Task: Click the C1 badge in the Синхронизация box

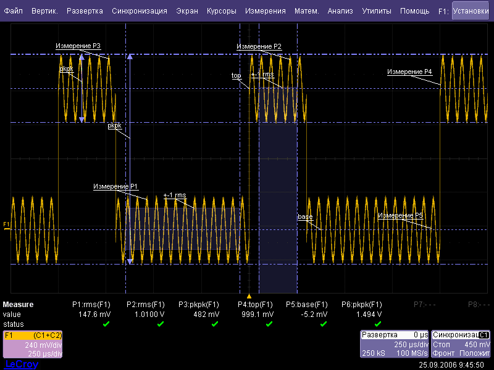Action: [x=484, y=335]
